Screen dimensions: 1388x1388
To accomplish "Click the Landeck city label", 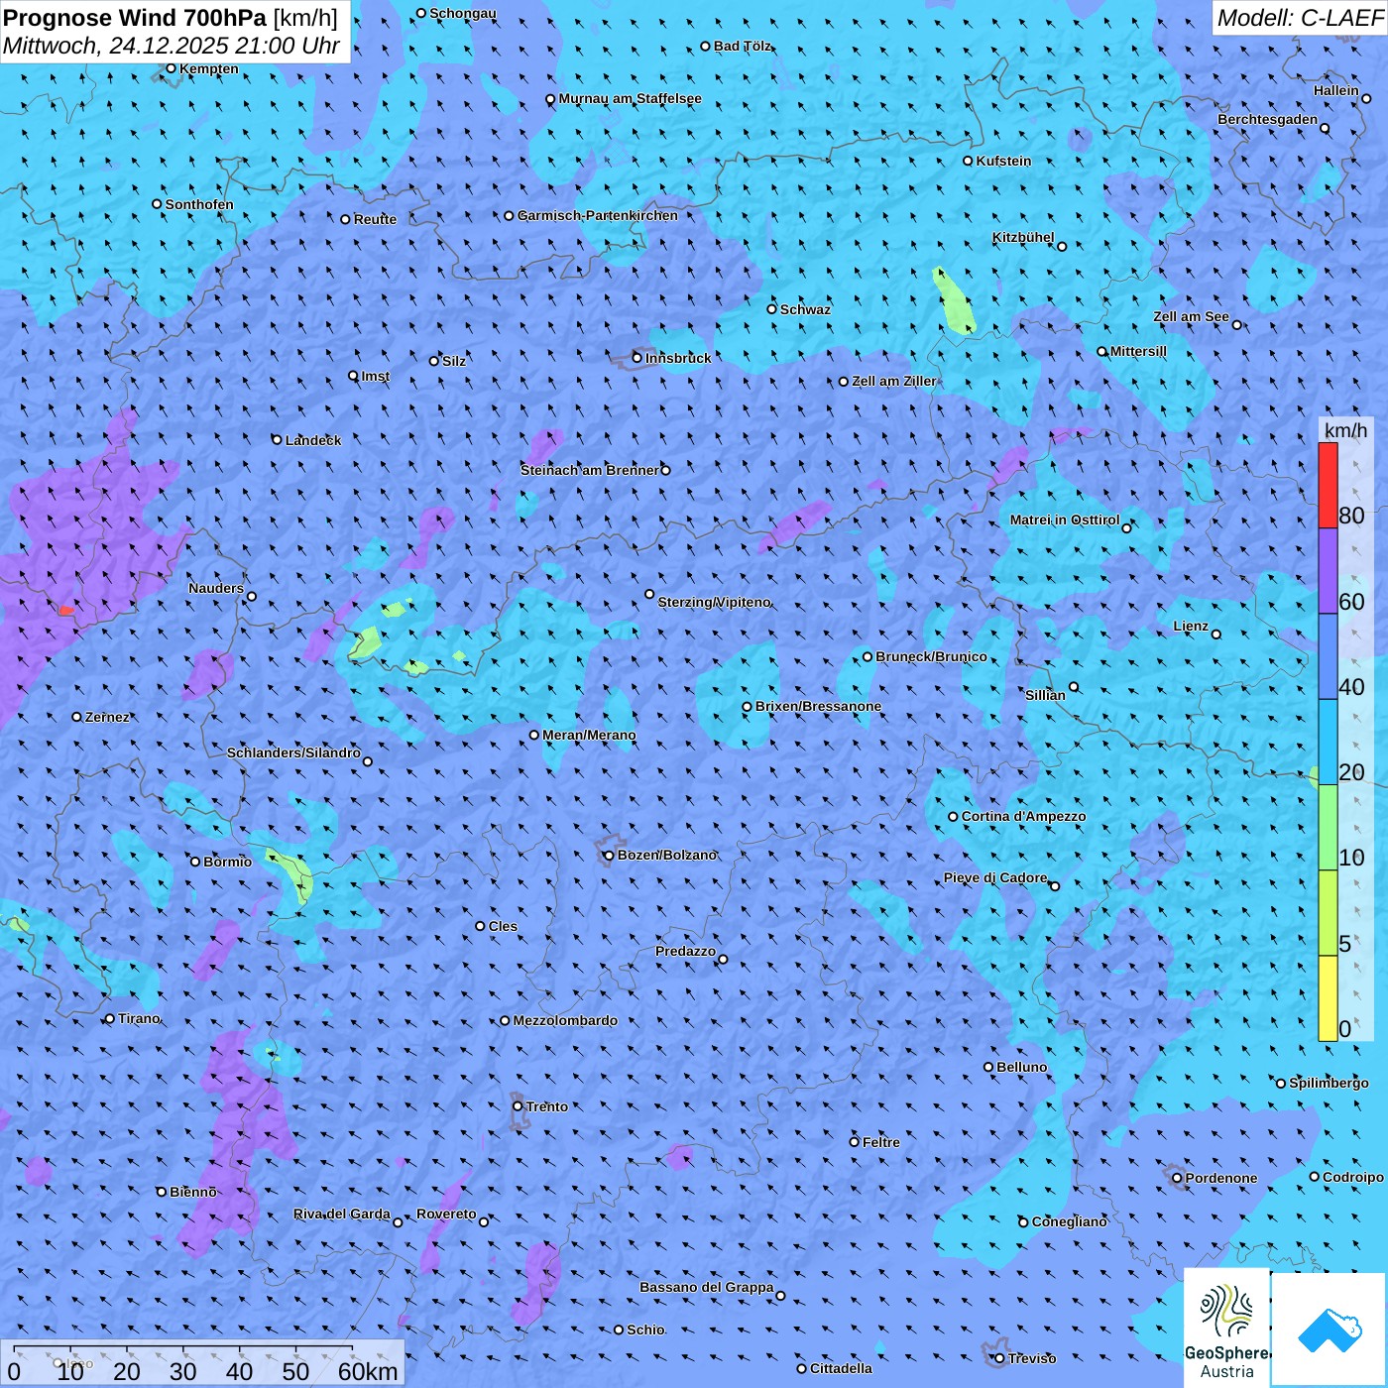I will point(313,440).
